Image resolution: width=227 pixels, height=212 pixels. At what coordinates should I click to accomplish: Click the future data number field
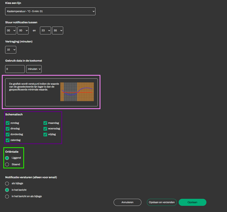coord(15,69)
